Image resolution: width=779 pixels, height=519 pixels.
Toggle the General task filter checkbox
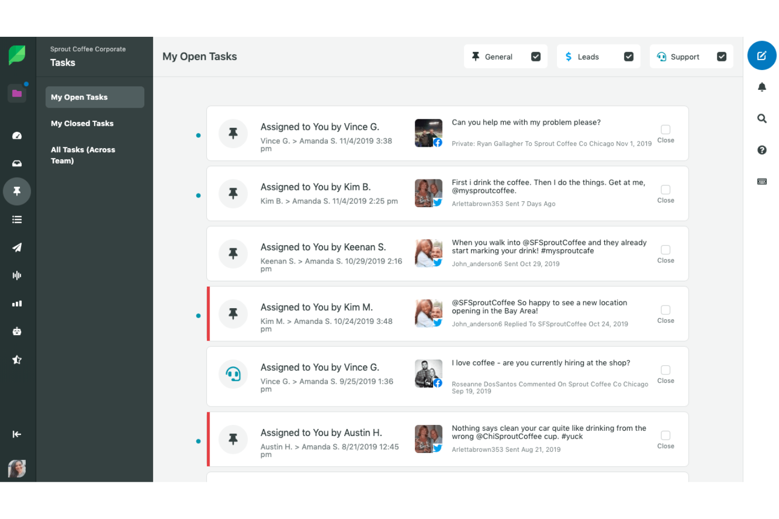pos(536,57)
